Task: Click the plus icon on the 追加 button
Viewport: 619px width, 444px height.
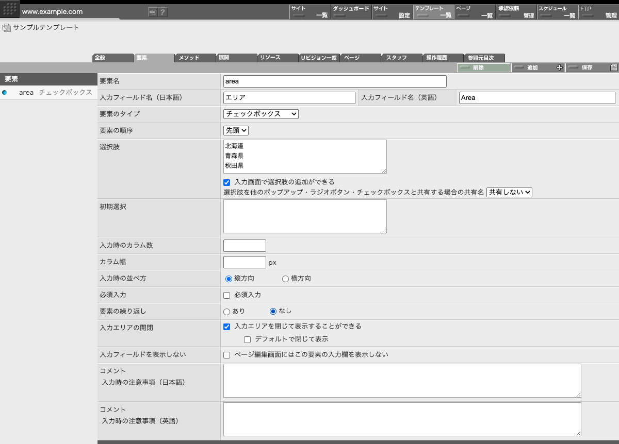Action: coord(559,67)
